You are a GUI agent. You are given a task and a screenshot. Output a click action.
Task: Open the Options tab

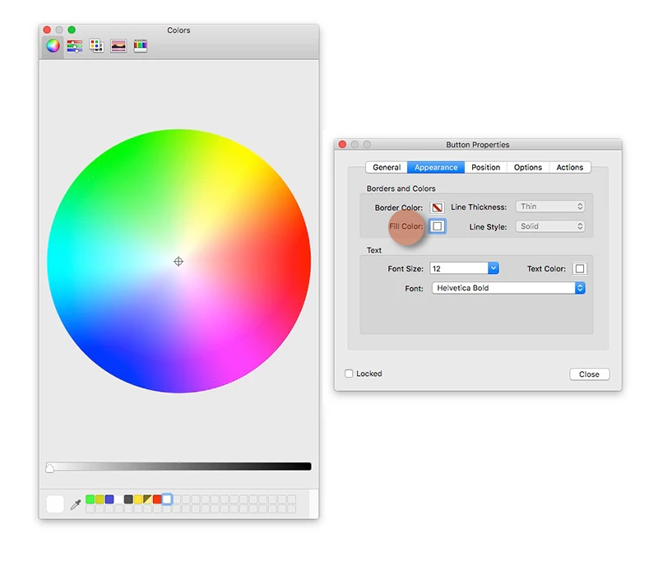coord(528,167)
